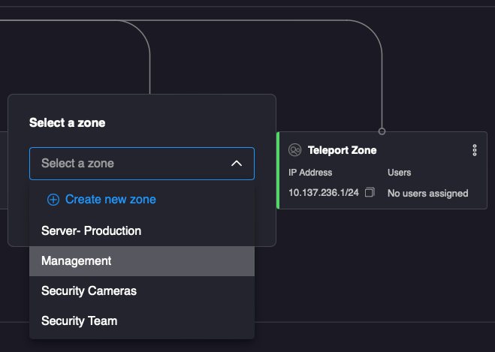Open the Teleport Zone three-dot options menu
This screenshot has width=495, height=352.
(475, 150)
